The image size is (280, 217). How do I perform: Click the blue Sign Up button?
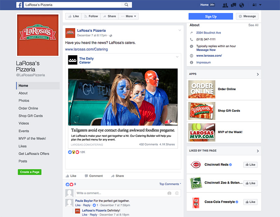click(211, 16)
